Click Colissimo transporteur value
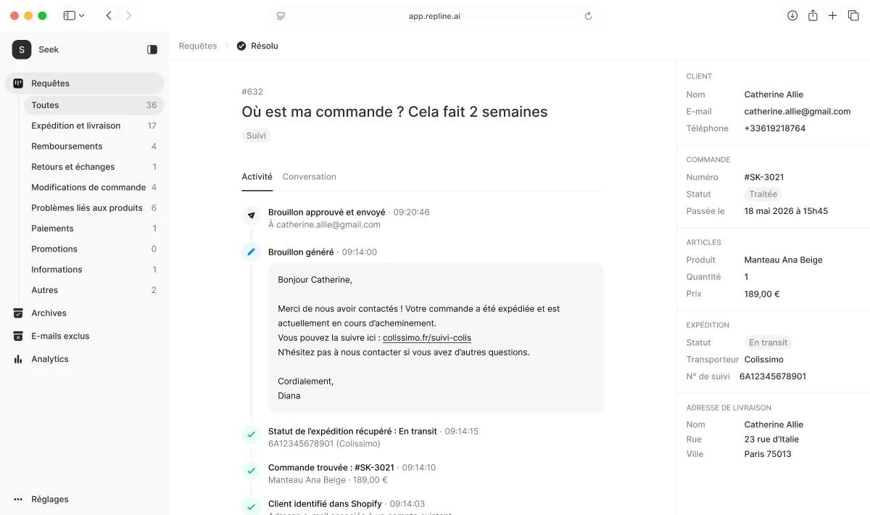The image size is (870, 515). 764,359
